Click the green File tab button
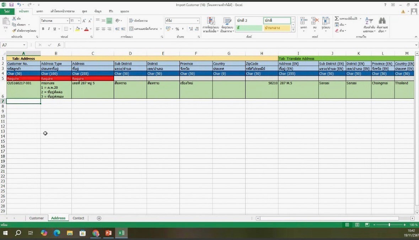This screenshot has width=419, height=240. coord(7,11)
